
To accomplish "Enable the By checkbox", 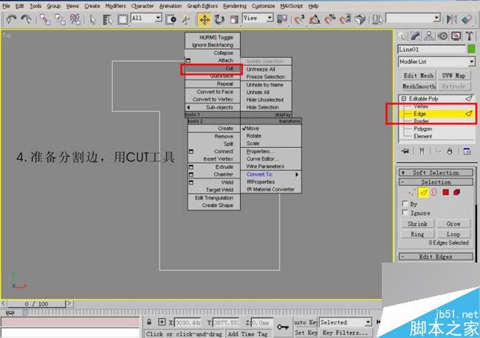I will [x=405, y=203].
